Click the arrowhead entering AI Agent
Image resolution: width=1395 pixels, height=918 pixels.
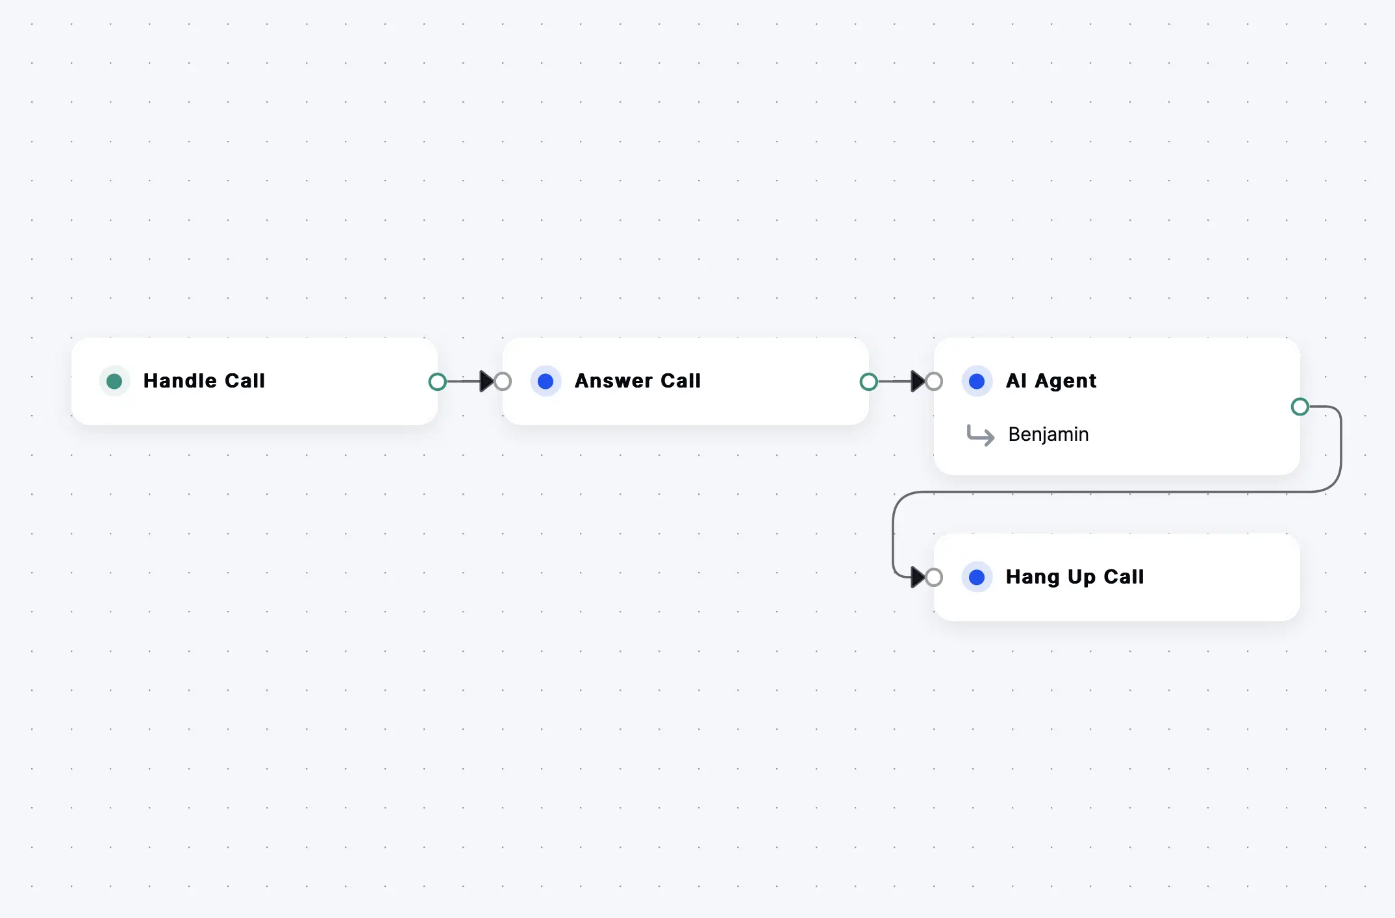918,381
